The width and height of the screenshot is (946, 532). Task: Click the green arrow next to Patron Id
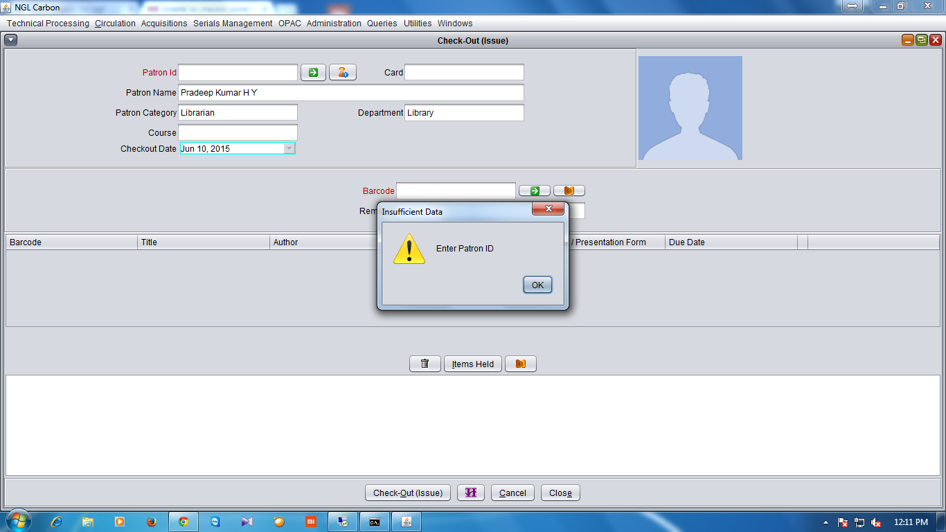[x=313, y=72]
